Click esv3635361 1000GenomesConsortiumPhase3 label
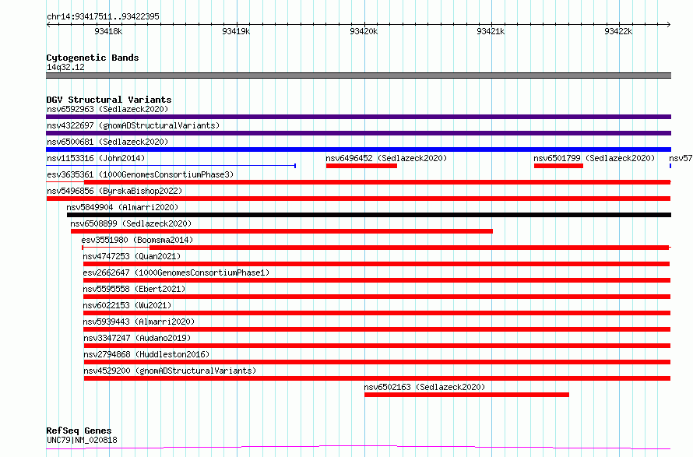The height and width of the screenshot is (457, 693). click(x=140, y=174)
